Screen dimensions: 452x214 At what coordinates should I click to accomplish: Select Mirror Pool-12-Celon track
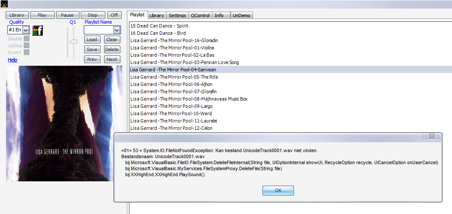click(291, 128)
